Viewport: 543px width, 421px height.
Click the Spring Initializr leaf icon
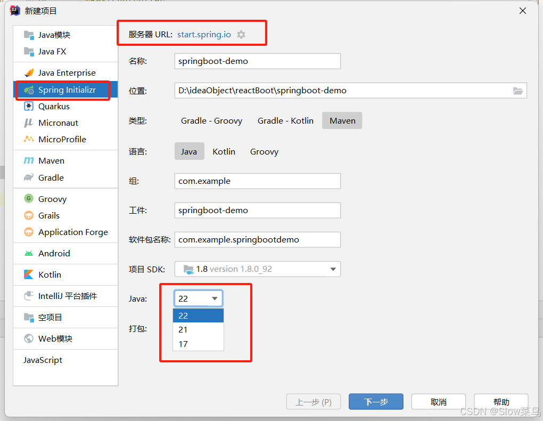(29, 90)
